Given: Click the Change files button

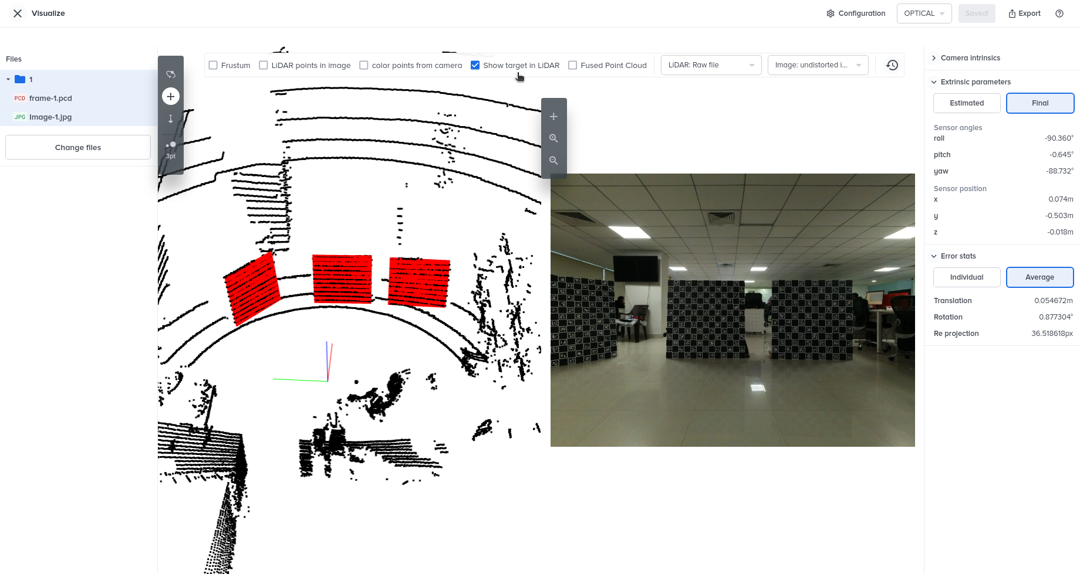Looking at the screenshot, I should (x=78, y=147).
